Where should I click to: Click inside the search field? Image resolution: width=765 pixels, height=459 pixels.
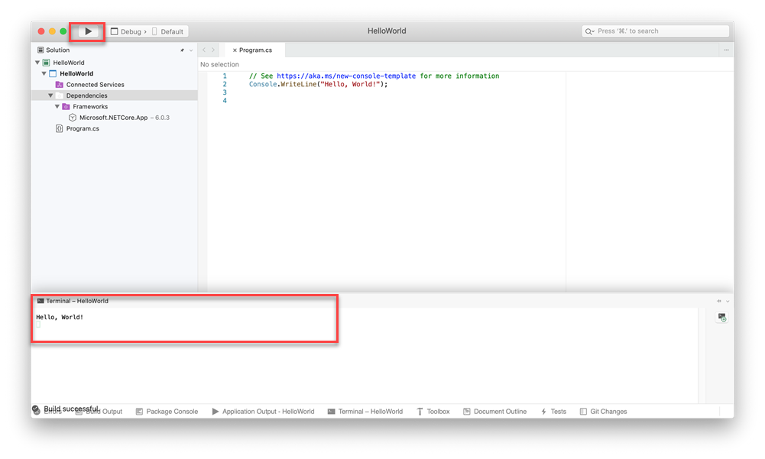coord(655,31)
